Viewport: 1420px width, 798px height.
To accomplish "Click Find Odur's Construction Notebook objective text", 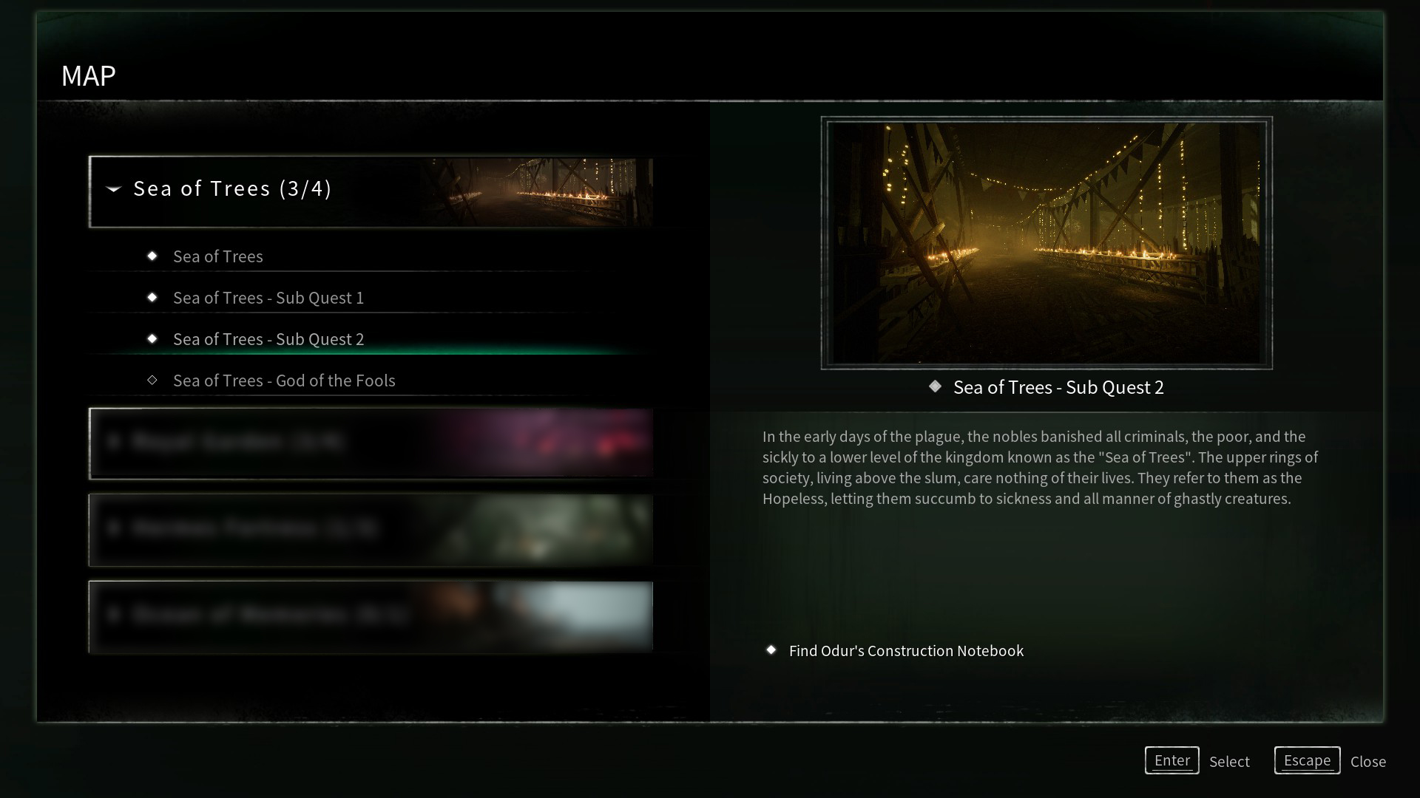I will 906,651.
